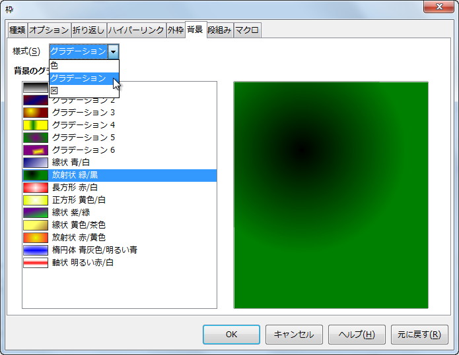Viewport: 459px width, 355px height.
Task: Click the 線状 黄色/茶色 list text
Action: coord(79,225)
